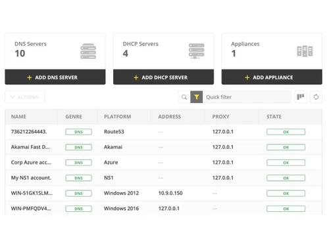Click OK state badge in Windows 2016 row
The image size is (329, 246).
click(286, 209)
